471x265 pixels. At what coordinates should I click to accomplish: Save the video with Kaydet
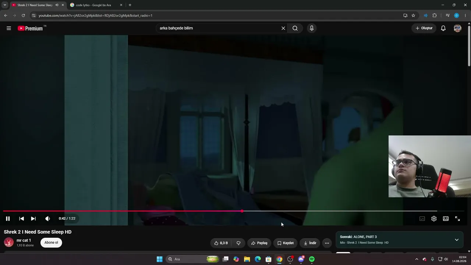point(285,243)
